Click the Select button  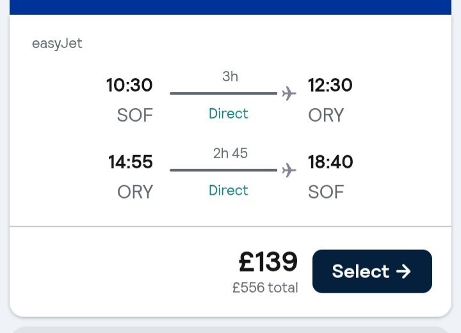pyautogui.click(x=372, y=271)
